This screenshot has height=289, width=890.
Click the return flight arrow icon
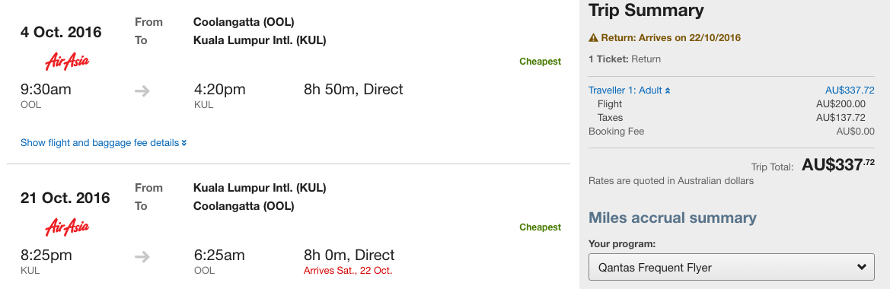click(x=142, y=257)
